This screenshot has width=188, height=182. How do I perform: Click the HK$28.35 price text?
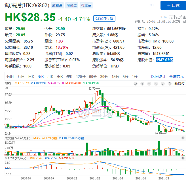click(x=30, y=18)
